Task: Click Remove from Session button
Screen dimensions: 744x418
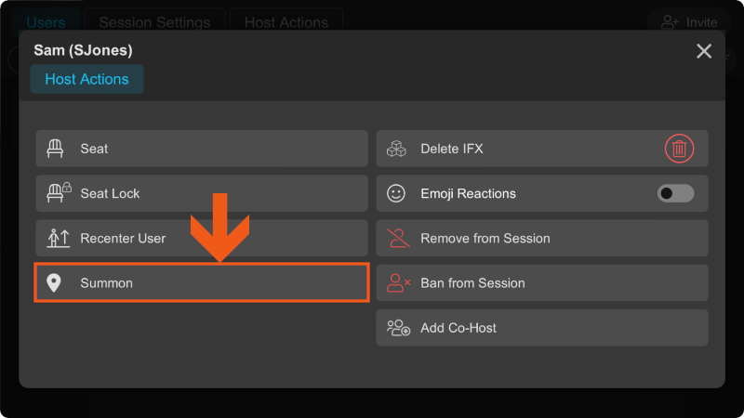Action: pos(542,238)
